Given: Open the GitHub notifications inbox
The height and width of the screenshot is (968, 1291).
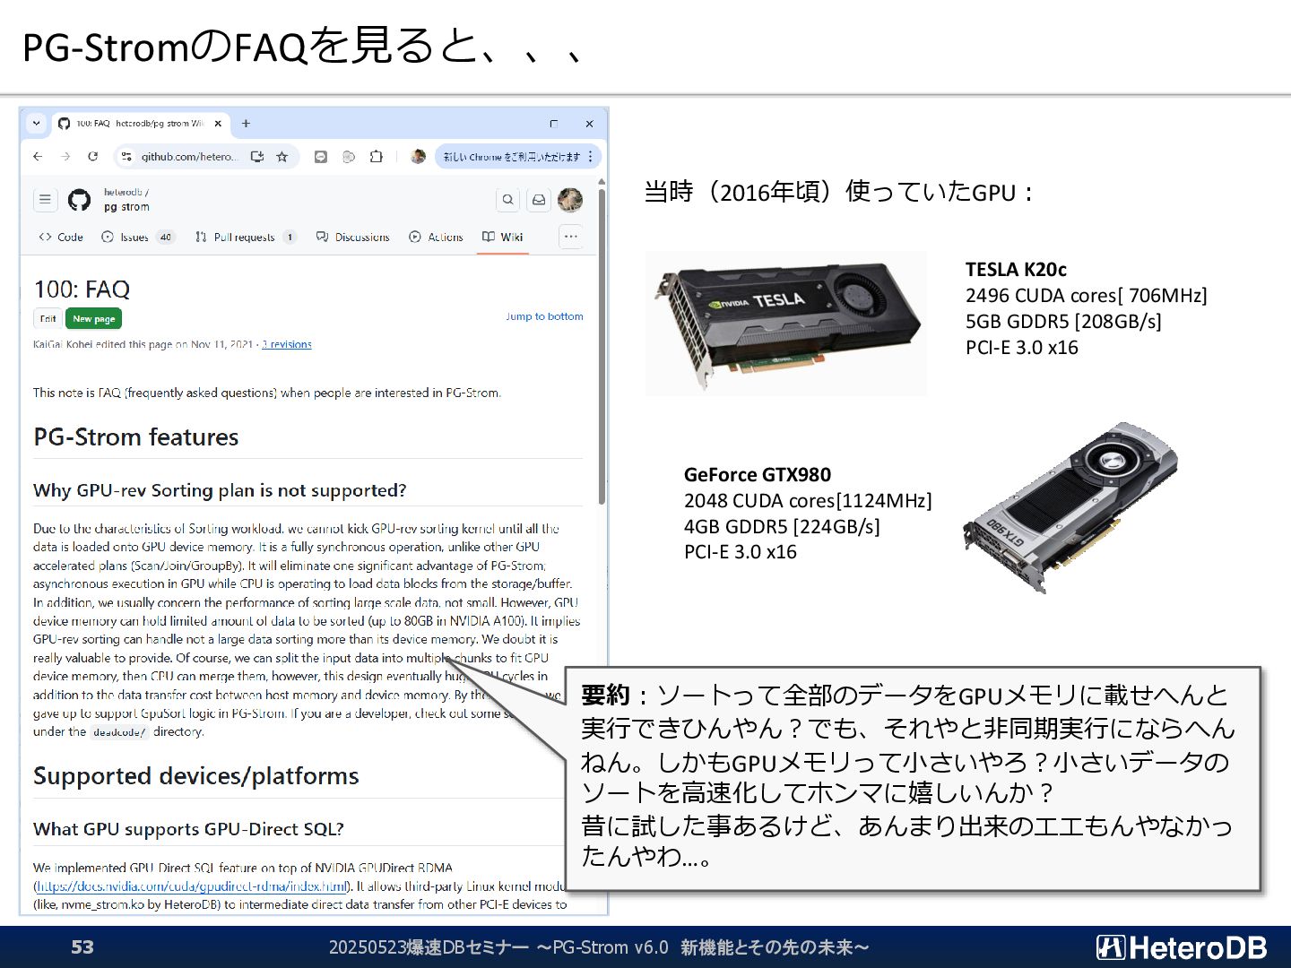Looking at the screenshot, I should [539, 200].
